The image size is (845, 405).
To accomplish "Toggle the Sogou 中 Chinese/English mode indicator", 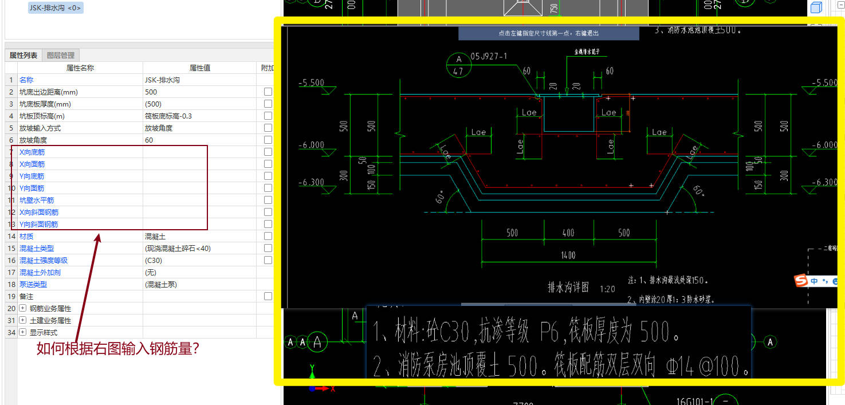I will point(814,281).
